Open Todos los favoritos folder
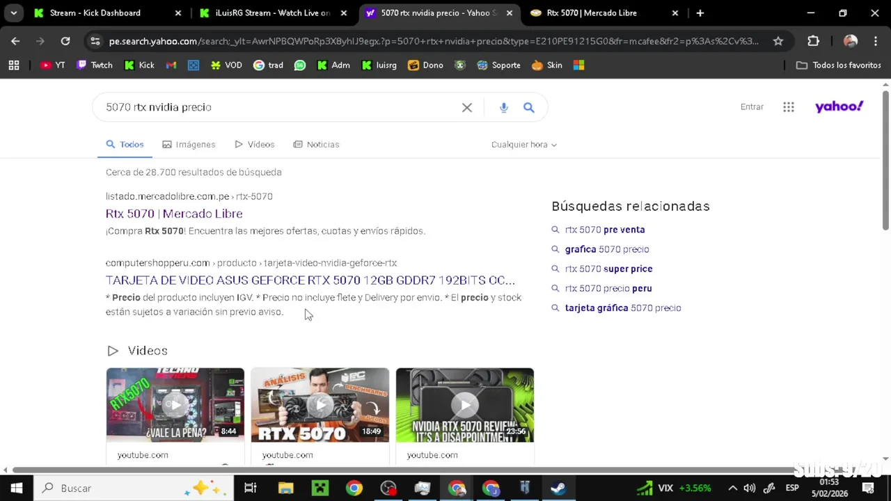 pos(839,65)
